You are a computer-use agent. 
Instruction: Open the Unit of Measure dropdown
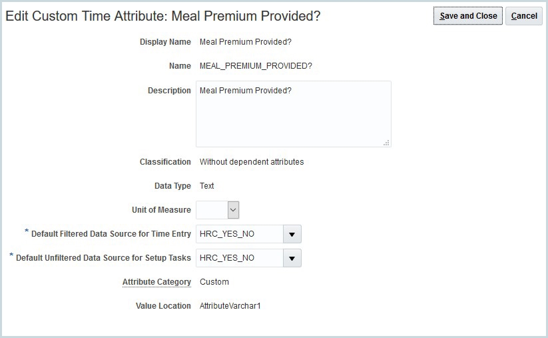coord(233,210)
